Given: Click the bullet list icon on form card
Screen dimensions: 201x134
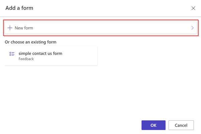Looking at the screenshot, I should 12,54.
